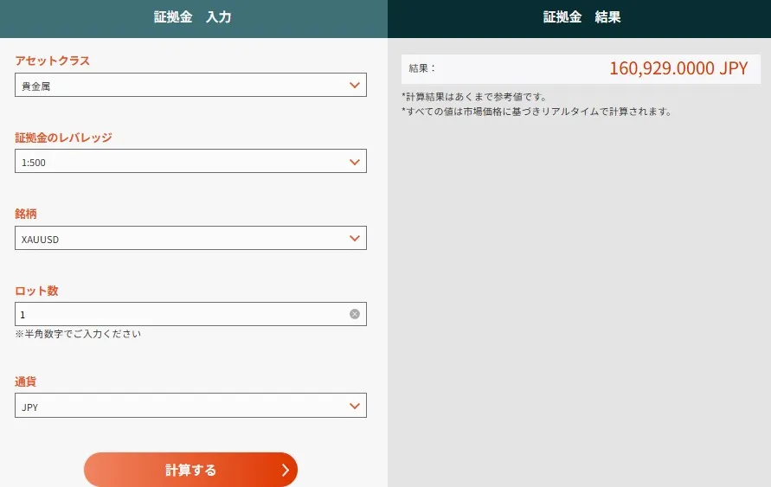
Task: Click the chevron arrow in the JPY currency box
Action: pos(354,406)
